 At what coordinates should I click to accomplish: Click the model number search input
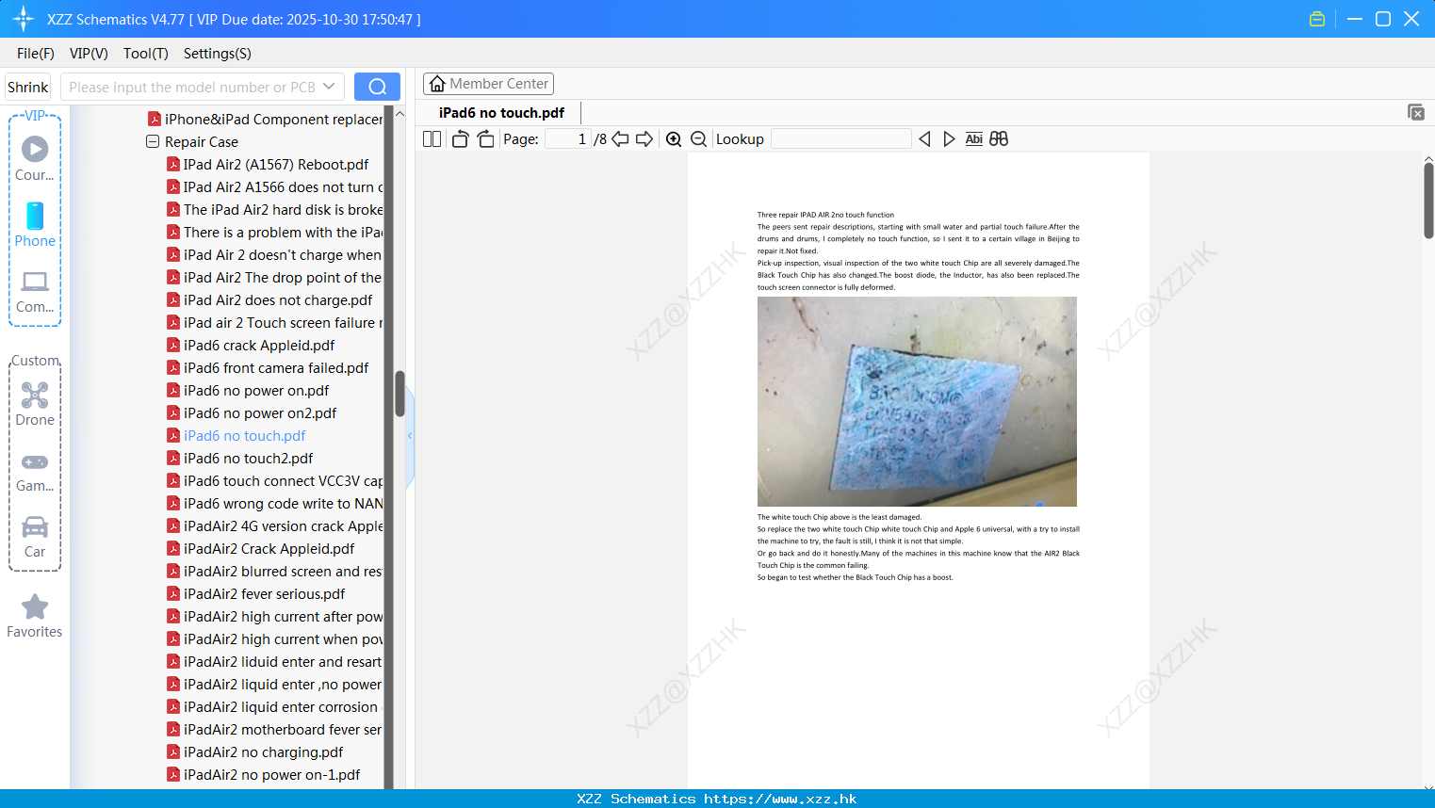191,87
